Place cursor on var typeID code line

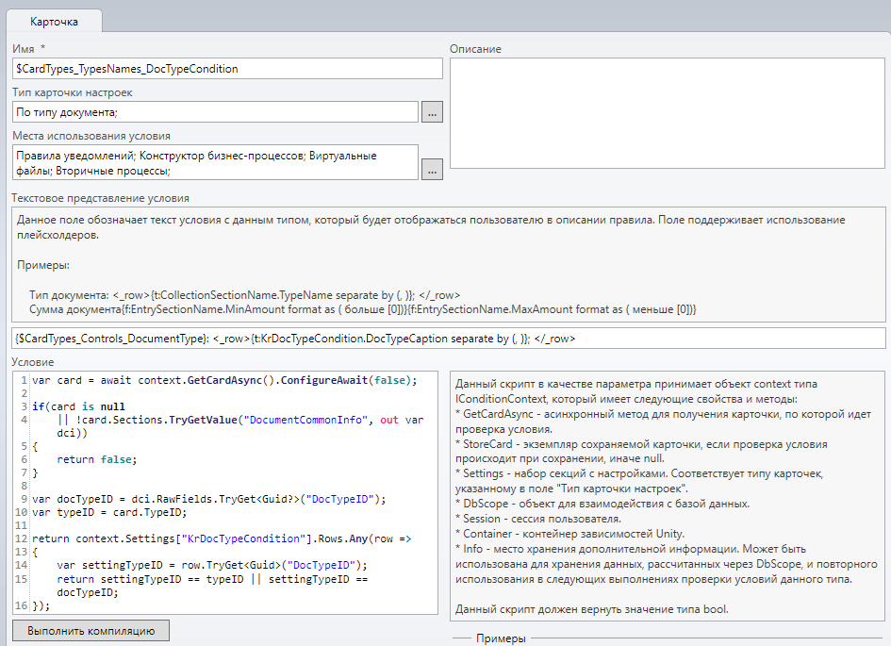109,512
